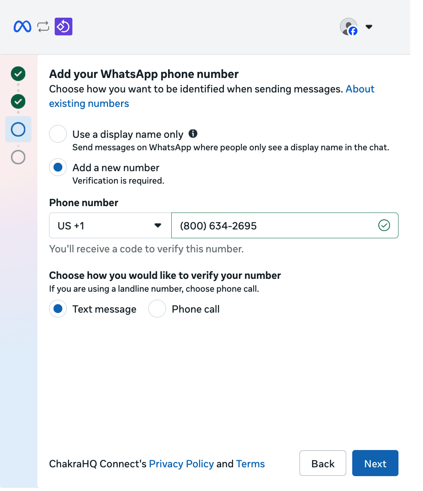
Task: Click the first completed step checkmark
Action: point(18,74)
